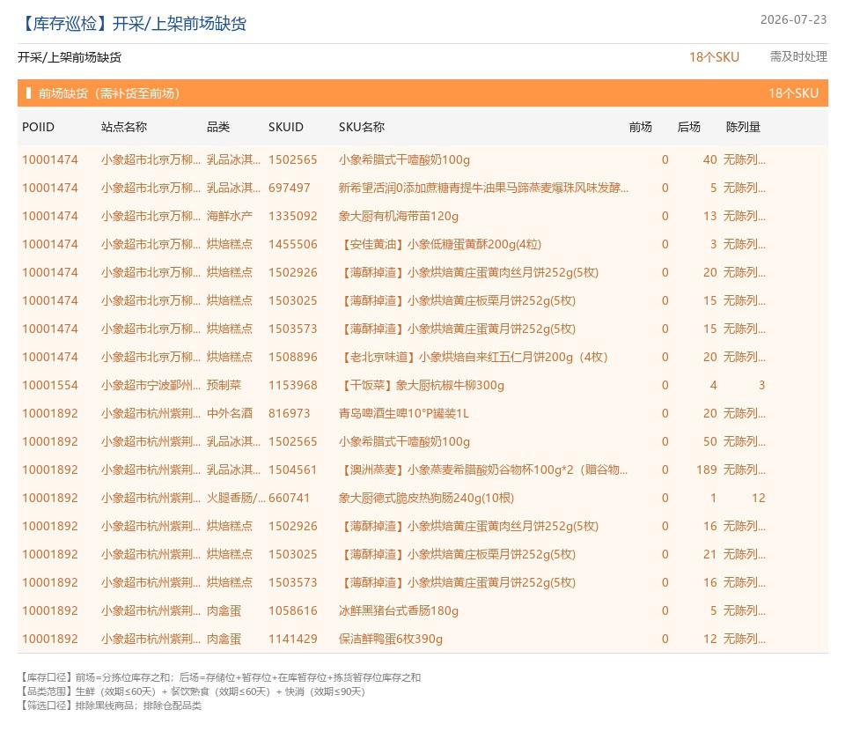Click the date 2026-07-23
The image size is (845, 732).
tap(793, 20)
